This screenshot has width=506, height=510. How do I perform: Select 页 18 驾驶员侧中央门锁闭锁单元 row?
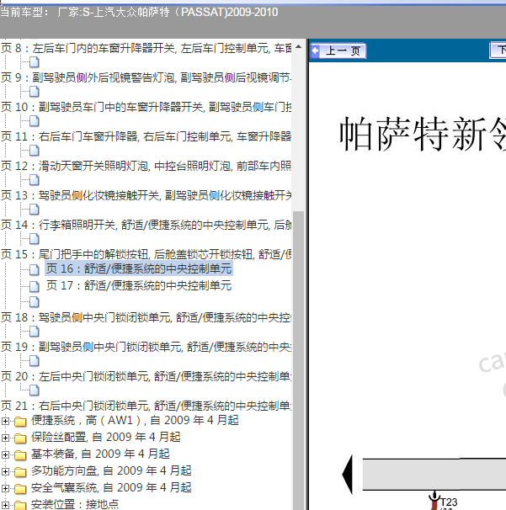pos(146,317)
